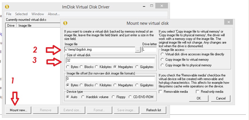249x120 pixels.
Task: Select Copy image file to virtual memory
Action: point(185,60)
